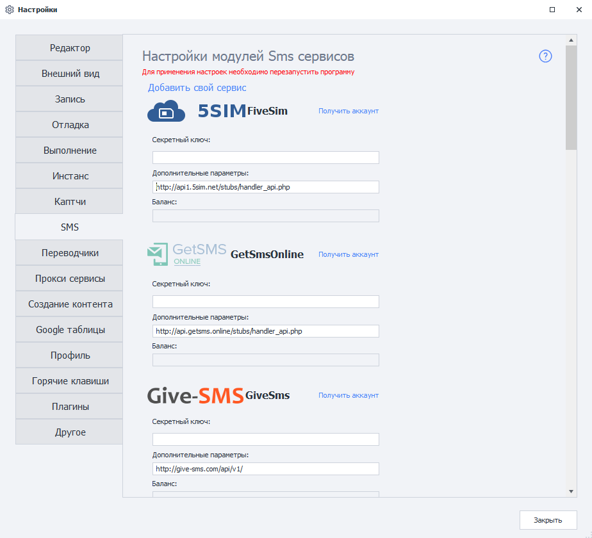The image size is (592, 538).
Task: Focus the FiveSim Секретный ключ field
Action: (265, 158)
